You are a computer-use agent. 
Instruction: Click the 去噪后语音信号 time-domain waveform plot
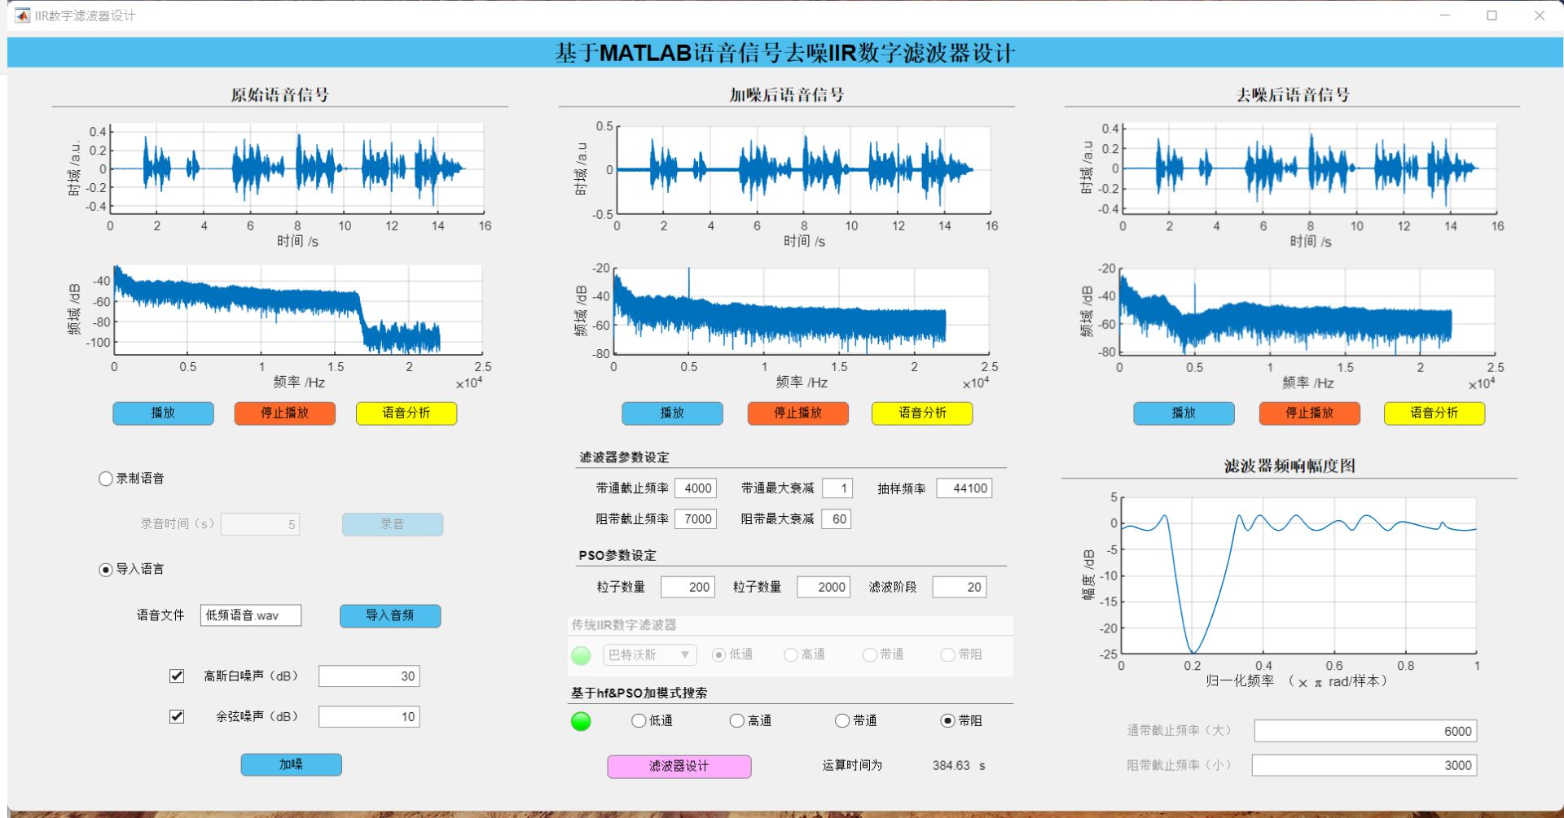(x=1310, y=168)
